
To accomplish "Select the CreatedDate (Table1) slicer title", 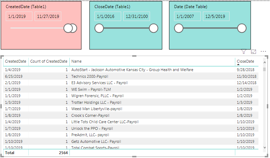I will tap(26, 7).
